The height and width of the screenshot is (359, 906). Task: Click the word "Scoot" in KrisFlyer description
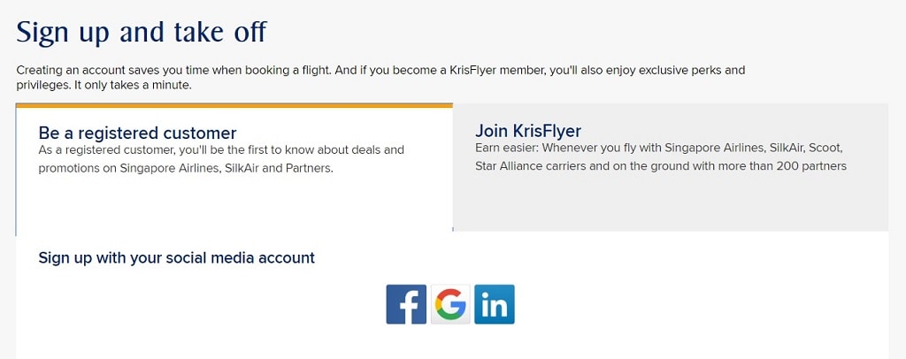[x=826, y=148]
